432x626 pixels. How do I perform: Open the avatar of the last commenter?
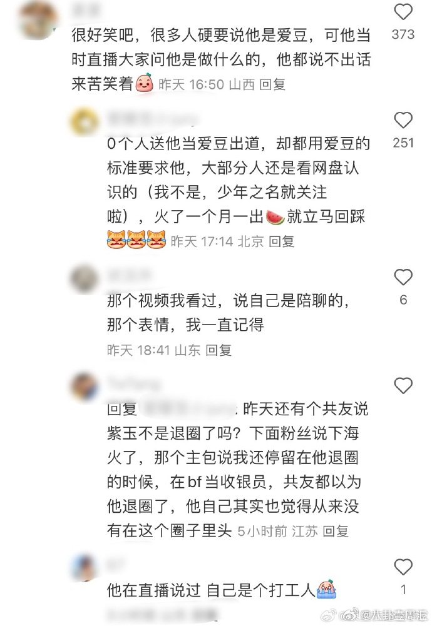pyautogui.click(x=85, y=568)
